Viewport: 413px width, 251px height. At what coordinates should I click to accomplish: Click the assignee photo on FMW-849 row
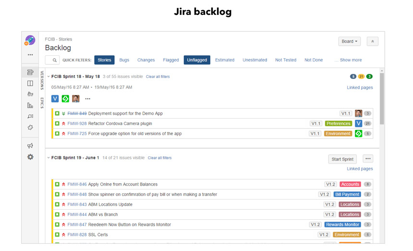point(358,113)
